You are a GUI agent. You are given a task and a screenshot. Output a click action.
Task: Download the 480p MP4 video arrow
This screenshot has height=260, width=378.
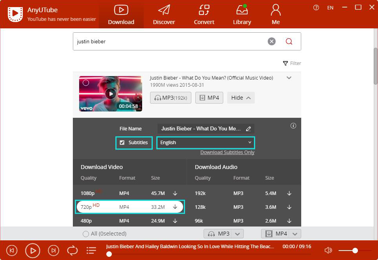pos(175,221)
